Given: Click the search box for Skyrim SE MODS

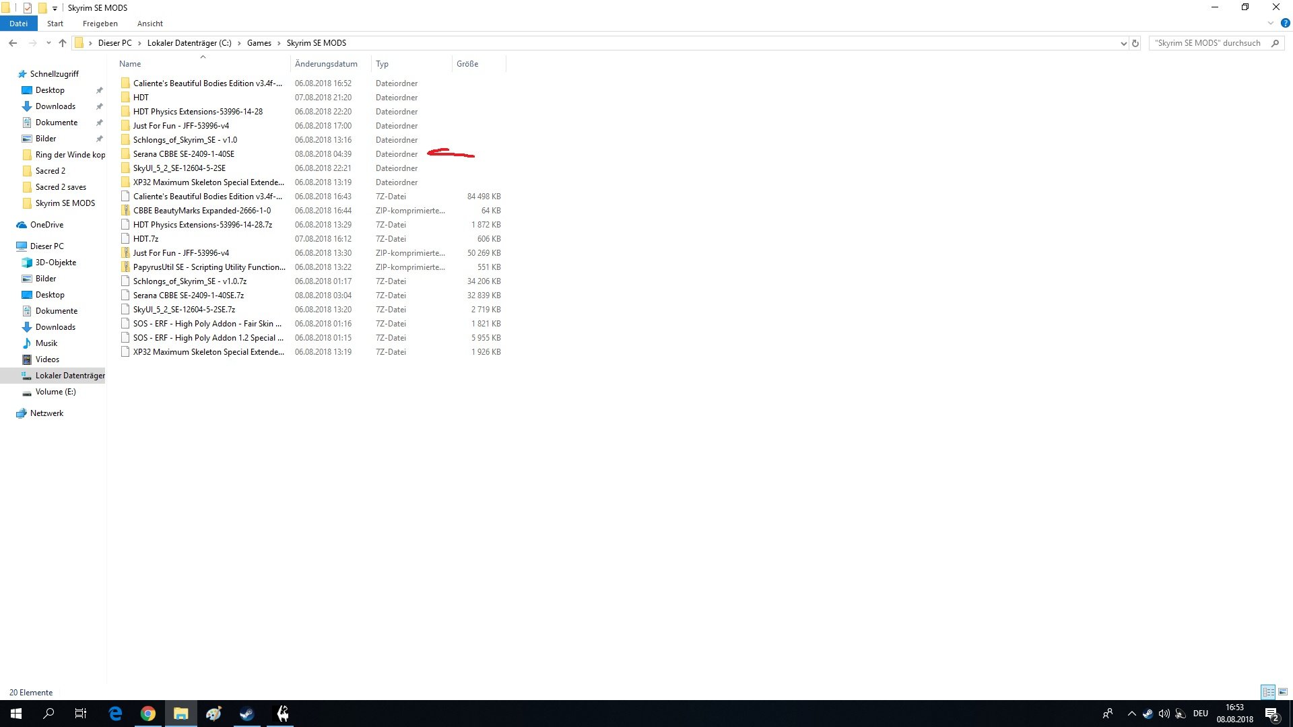Looking at the screenshot, I should (1207, 43).
